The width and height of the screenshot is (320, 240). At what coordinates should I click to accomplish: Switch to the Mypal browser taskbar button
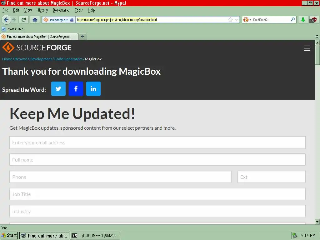click(x=44, y=236)
